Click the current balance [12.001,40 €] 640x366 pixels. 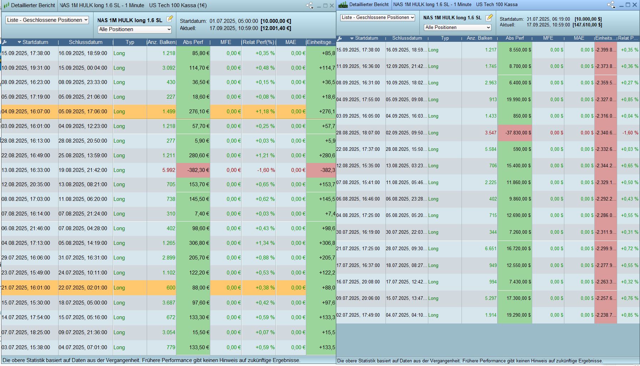point(276,28)
